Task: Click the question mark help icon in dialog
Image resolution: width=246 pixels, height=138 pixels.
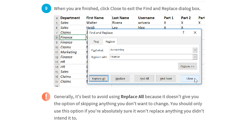Action: point(183,32)
